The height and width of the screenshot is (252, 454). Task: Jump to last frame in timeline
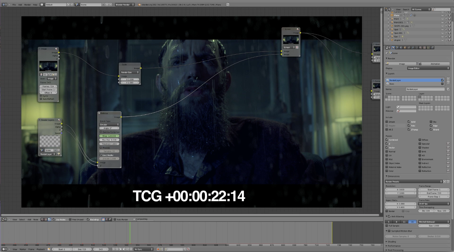pyautogui.click(x=131, y=249)
